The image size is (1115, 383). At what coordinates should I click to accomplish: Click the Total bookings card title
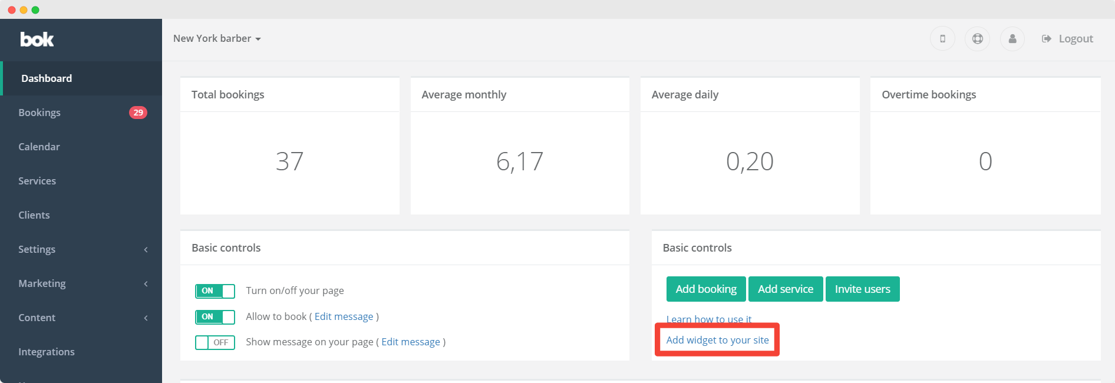pos(228,95)
